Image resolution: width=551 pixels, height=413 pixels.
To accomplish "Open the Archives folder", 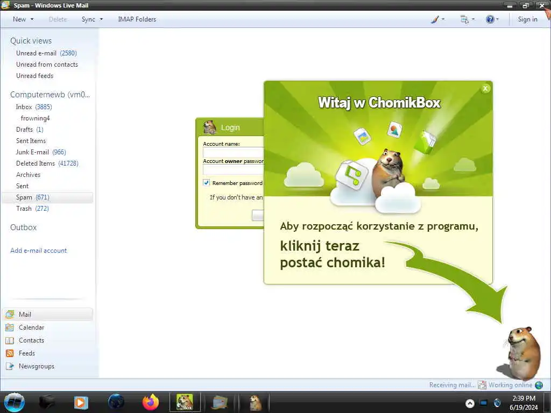I will tap(28, 175).
